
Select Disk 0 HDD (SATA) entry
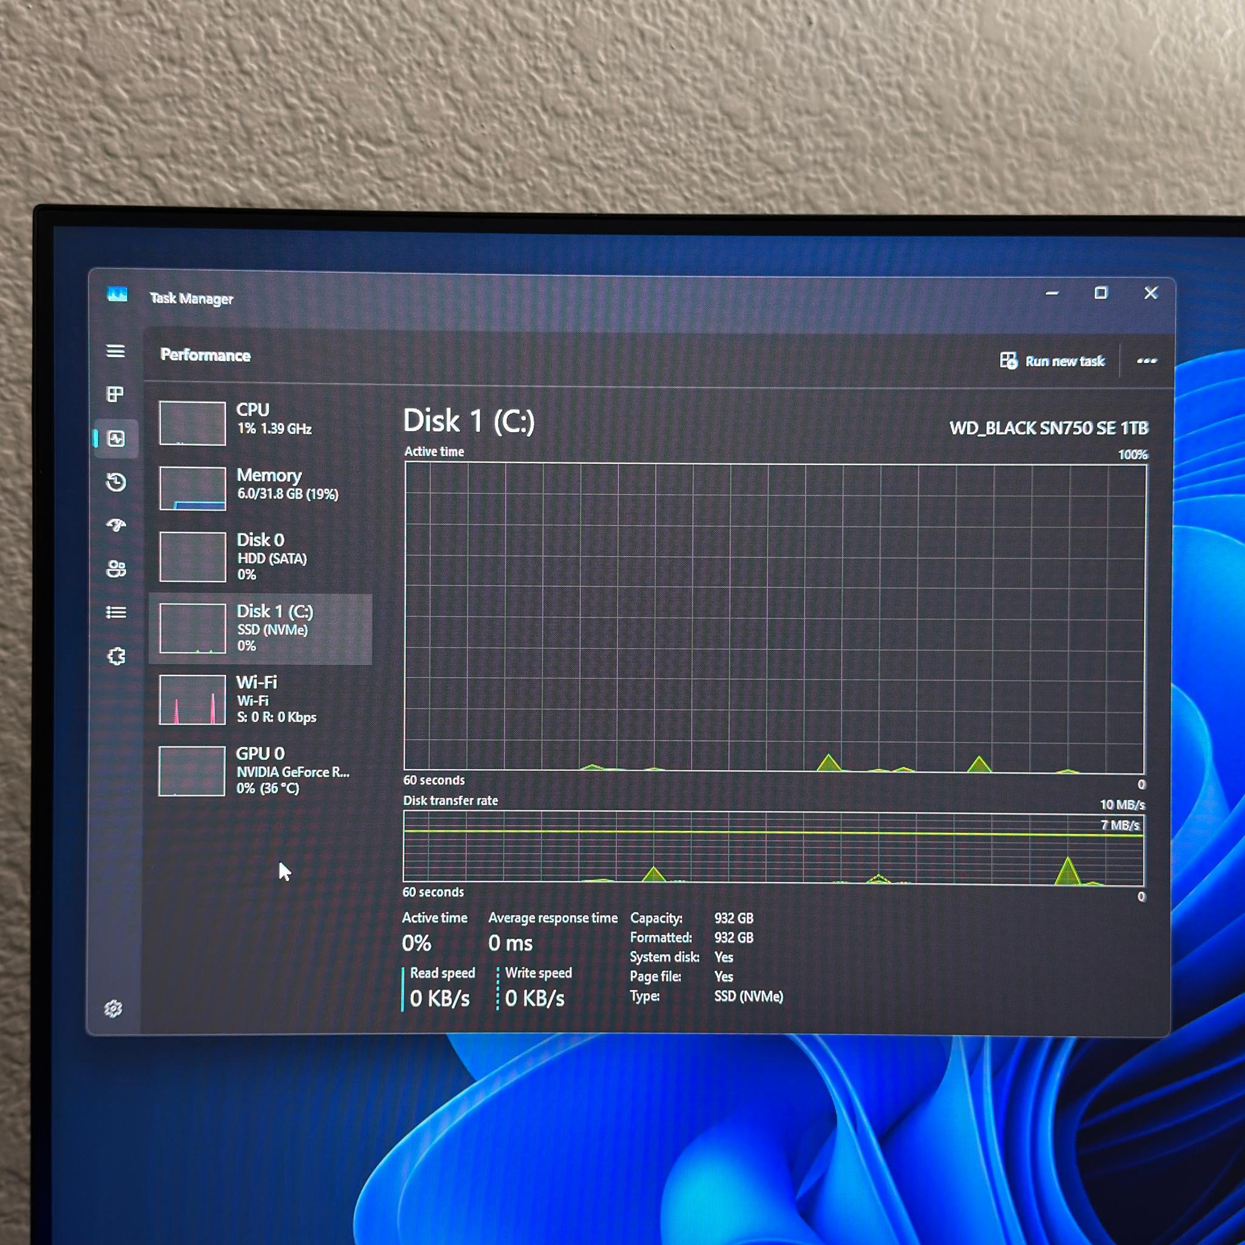coord(260,557)
